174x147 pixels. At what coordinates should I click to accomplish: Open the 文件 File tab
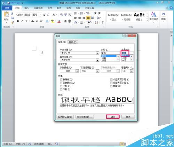point(7,8)
